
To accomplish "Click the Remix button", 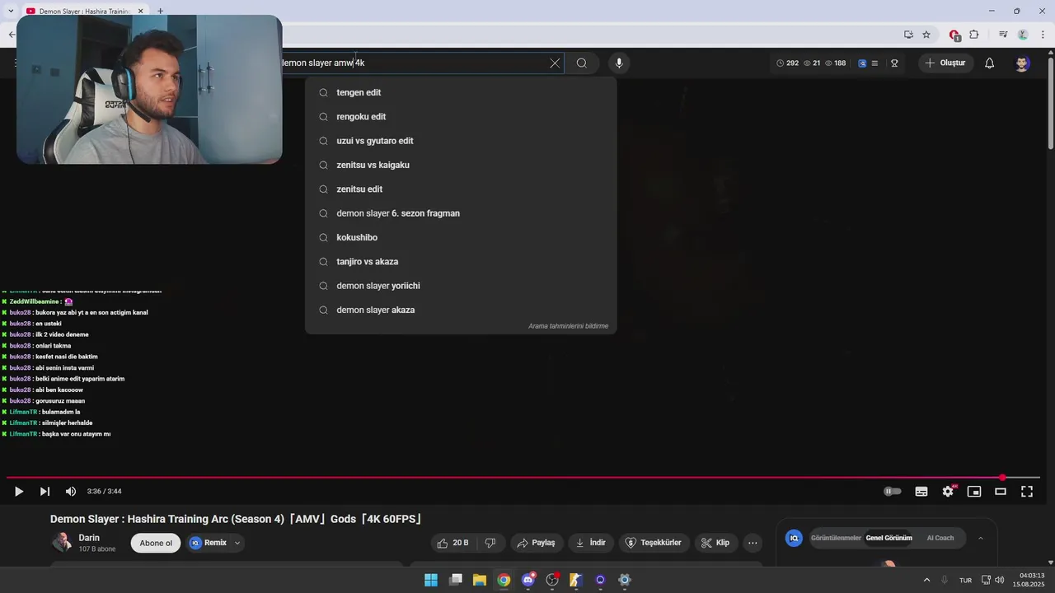I will click(x=209, y=543).
